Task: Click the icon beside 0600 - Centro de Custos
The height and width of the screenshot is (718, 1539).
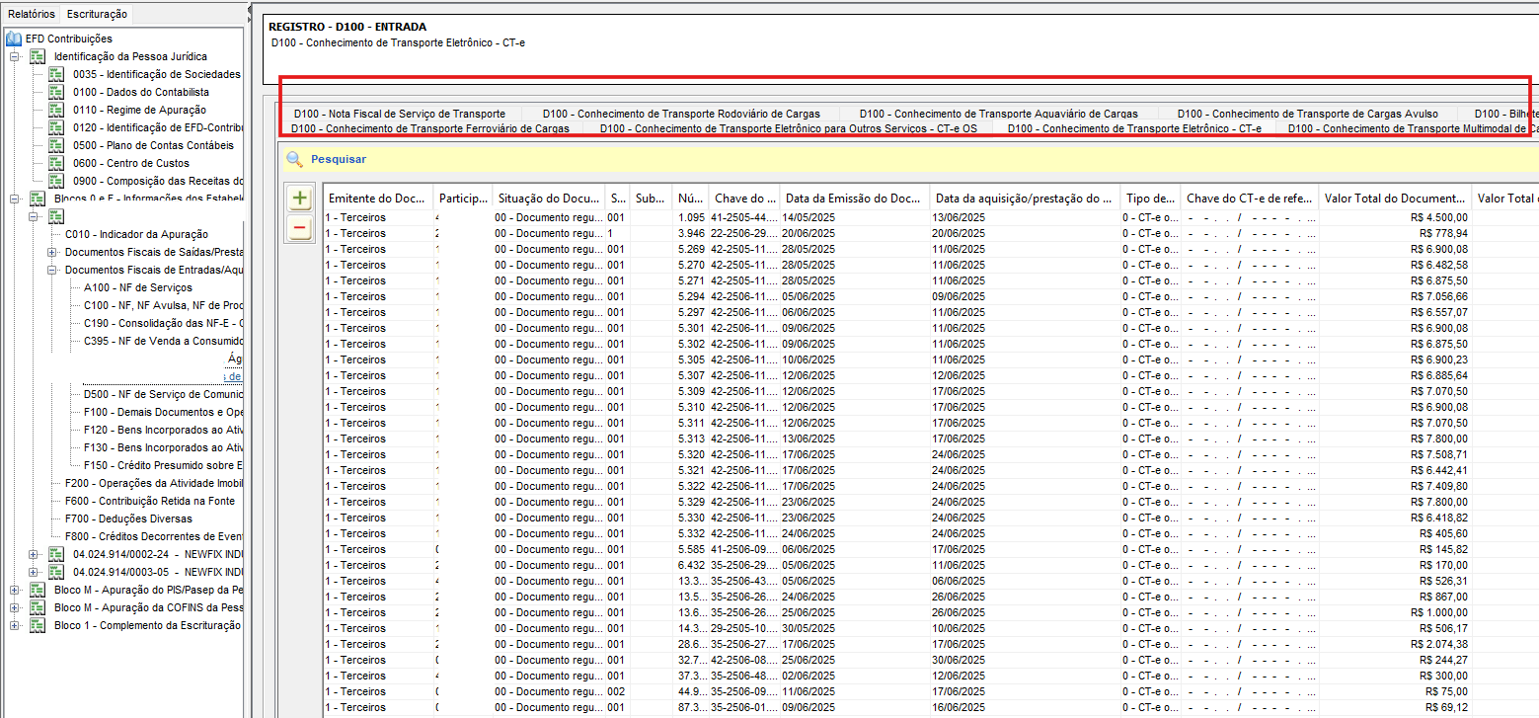Action: [x=58, y=163]
